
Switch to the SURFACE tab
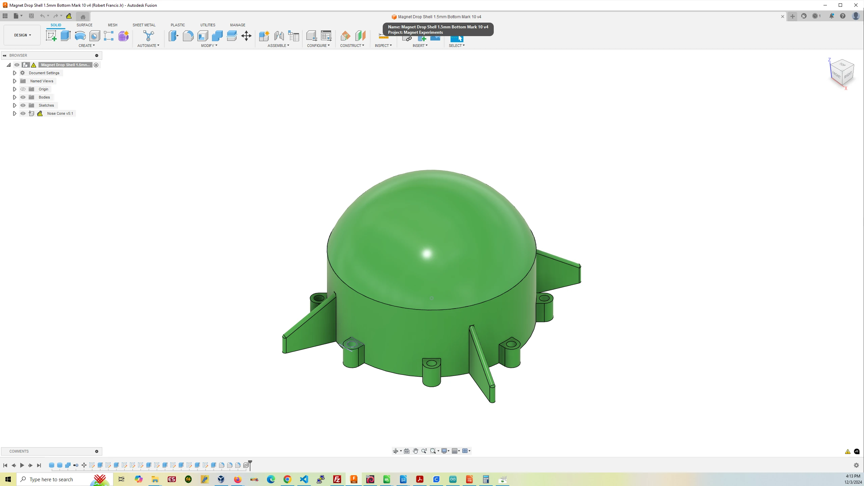coord(84,25)
